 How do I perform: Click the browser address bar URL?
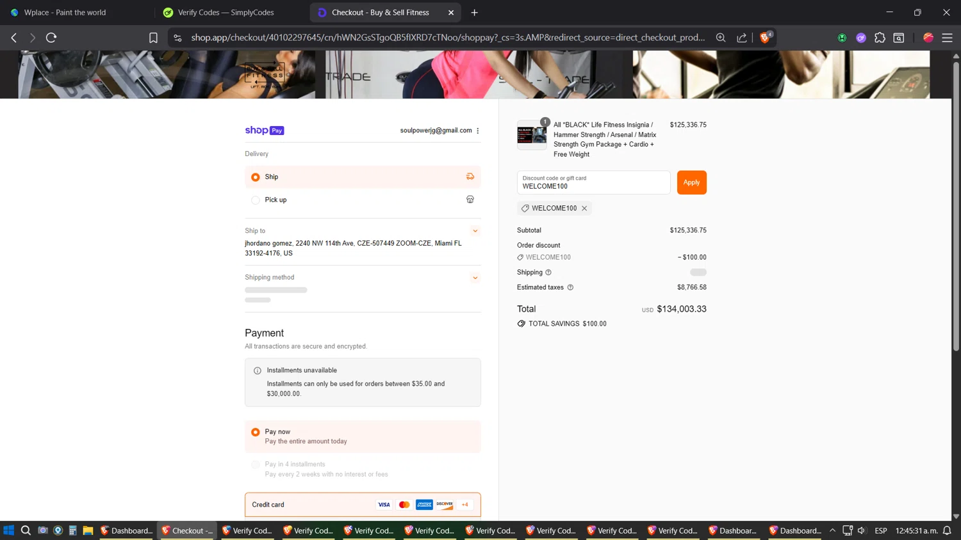point(447,38)
